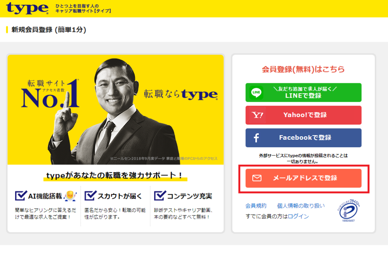Click checkmark icon beside スカウトが届く
This screenshot has width=388, height=253.
pyautogui.click(x=90, y=196)
